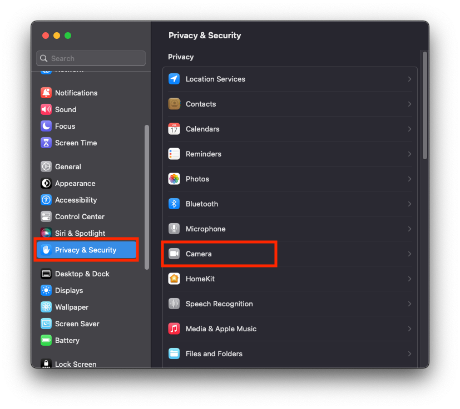Image resolution: width=460 pixels, height=409 pixels.
Task: Click the Bluetooth icon
Action: tap(174, 204)
